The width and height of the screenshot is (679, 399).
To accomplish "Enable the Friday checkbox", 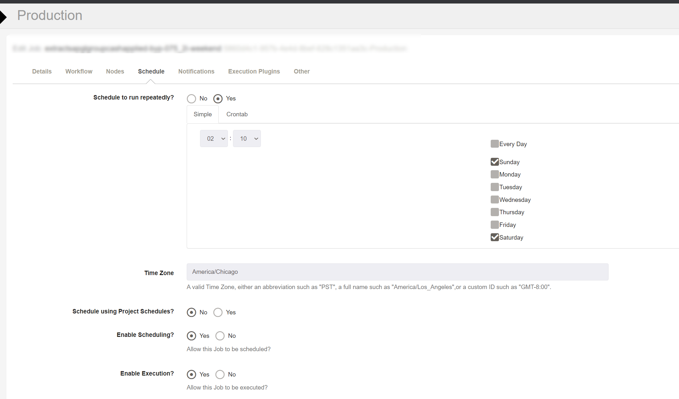I will pos(495,224).
